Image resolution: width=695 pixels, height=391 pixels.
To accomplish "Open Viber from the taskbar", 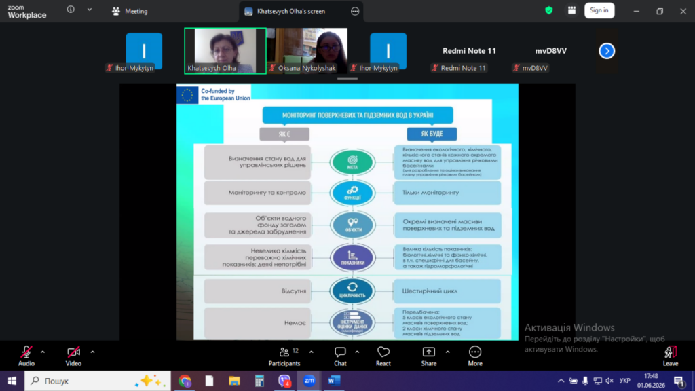I will pos(284,381).
